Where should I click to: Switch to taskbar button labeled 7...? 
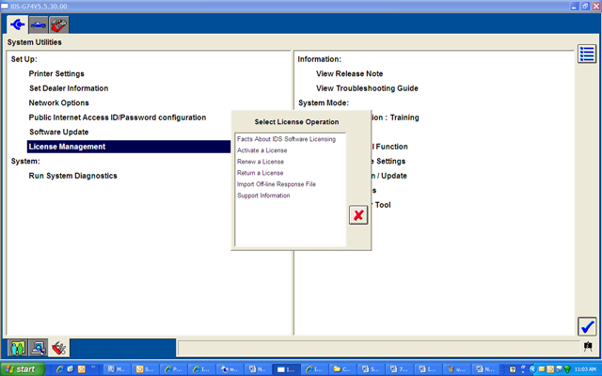click(399, 369)
